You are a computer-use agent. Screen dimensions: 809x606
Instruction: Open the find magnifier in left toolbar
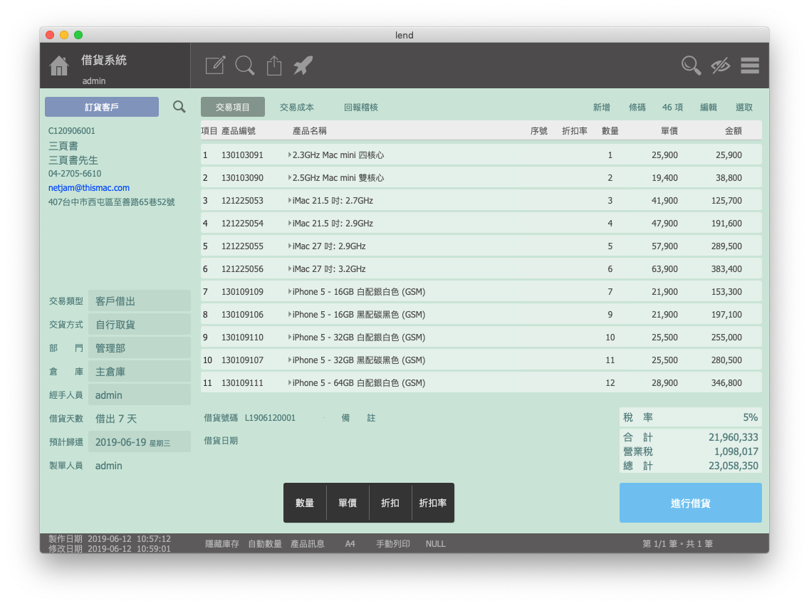244,66
